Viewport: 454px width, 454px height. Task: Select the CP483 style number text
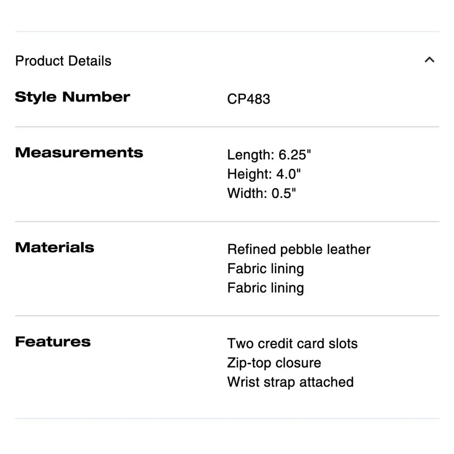pyautogui.click(x=249, y=99)
